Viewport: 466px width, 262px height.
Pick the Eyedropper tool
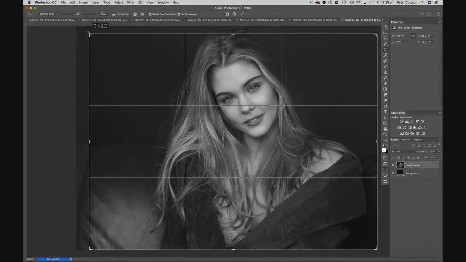click(385, 55)
